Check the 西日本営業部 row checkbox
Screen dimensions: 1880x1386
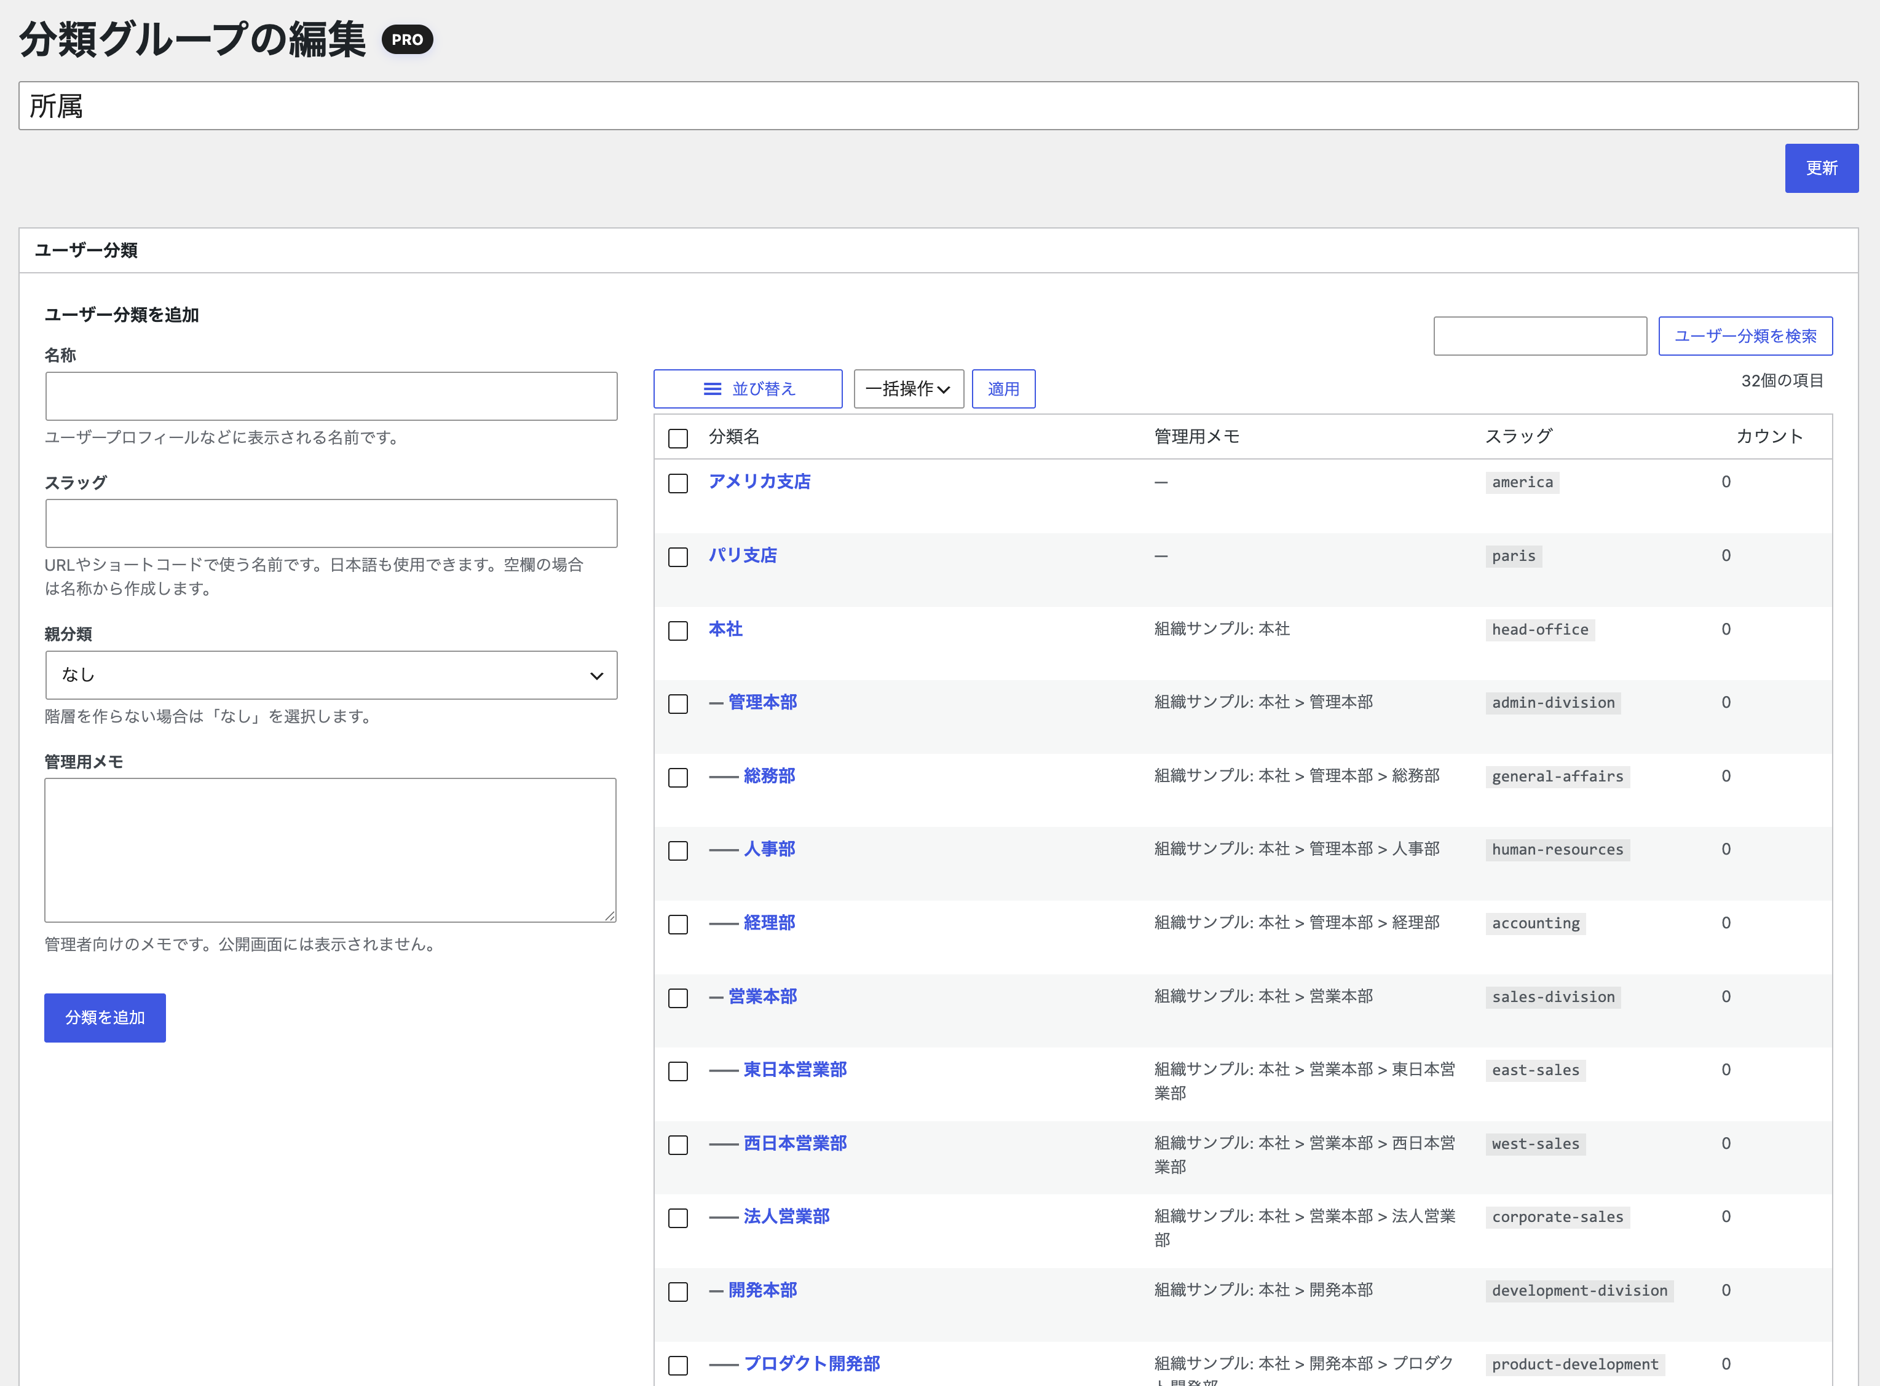tap(679, 1145)
